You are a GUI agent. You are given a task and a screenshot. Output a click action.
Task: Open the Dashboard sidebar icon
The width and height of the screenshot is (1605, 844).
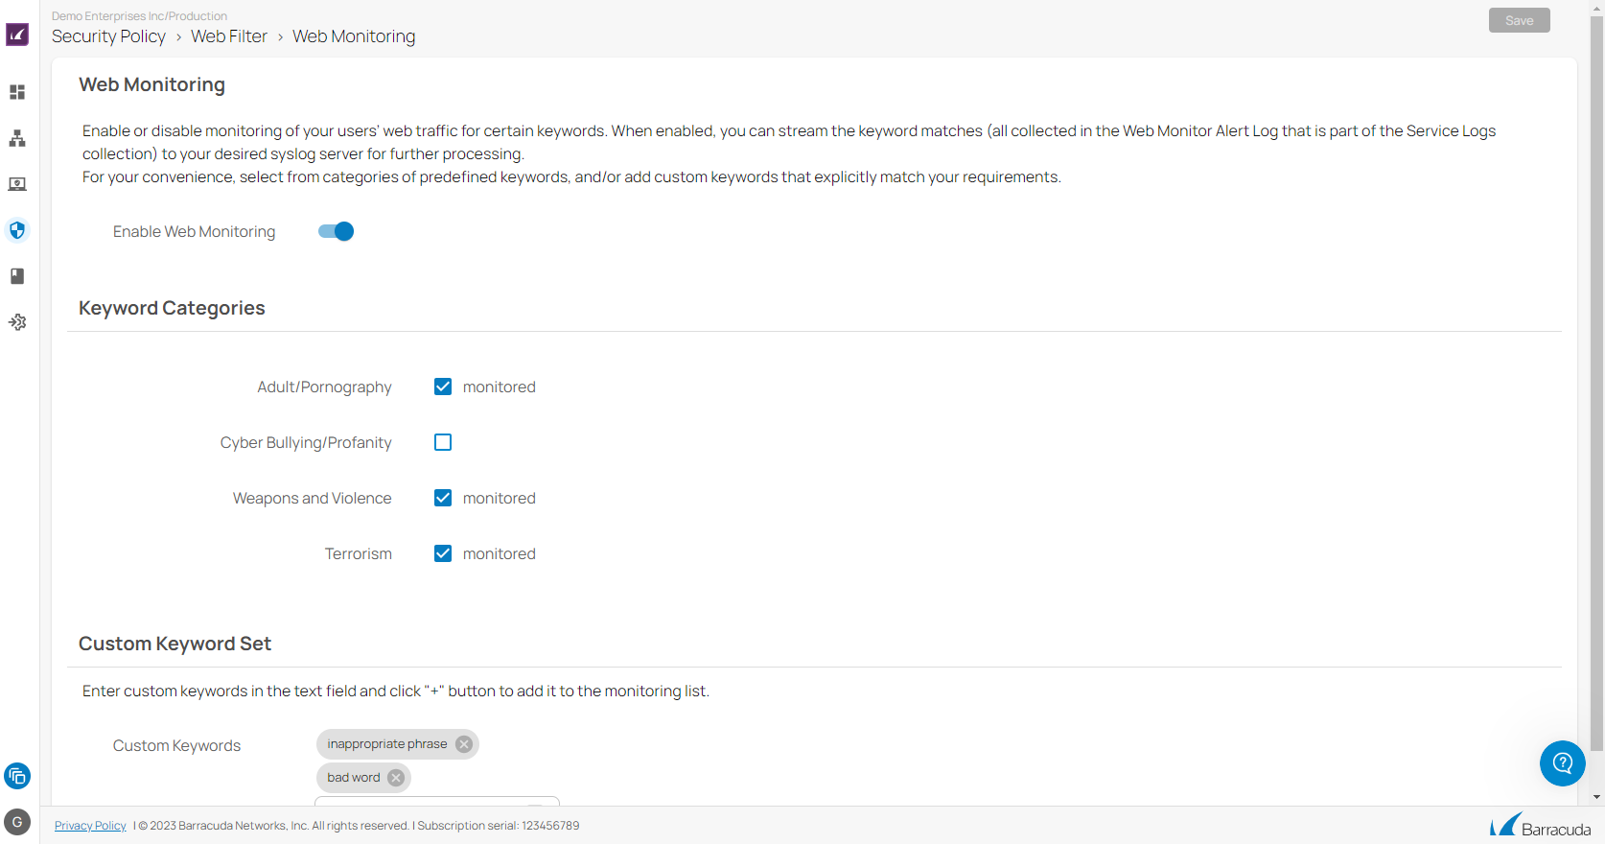(x=17, y=92)
